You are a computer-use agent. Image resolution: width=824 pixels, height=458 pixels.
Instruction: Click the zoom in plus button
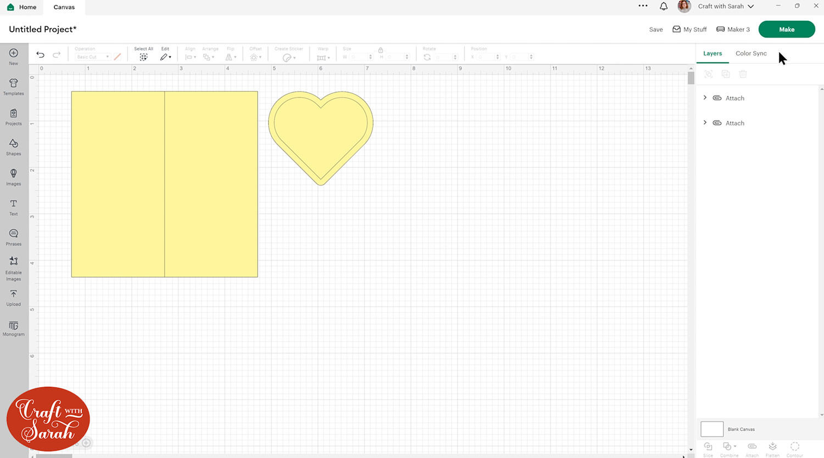(x=86, y=443)
